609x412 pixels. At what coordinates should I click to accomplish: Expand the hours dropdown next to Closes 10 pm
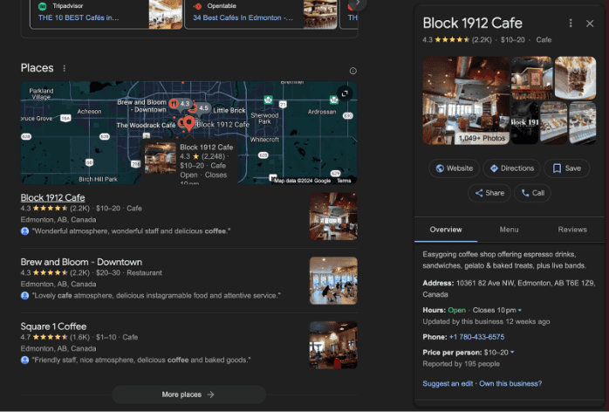[x=520, y=310]
